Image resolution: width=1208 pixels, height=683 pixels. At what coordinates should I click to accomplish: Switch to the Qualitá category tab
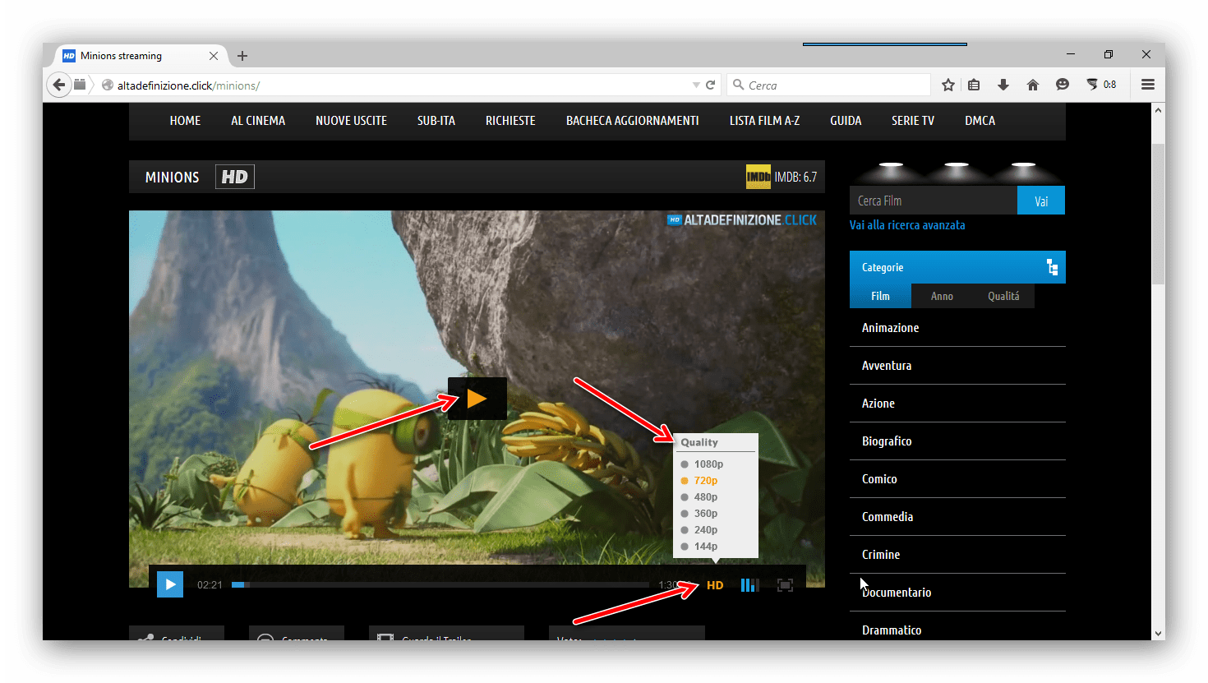coord(1003,296)
